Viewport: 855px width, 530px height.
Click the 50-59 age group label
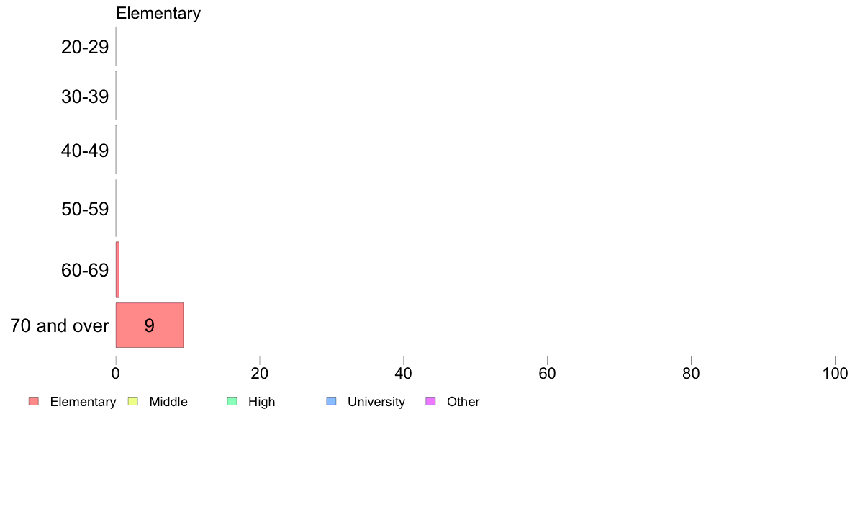[x=85, y=209]
